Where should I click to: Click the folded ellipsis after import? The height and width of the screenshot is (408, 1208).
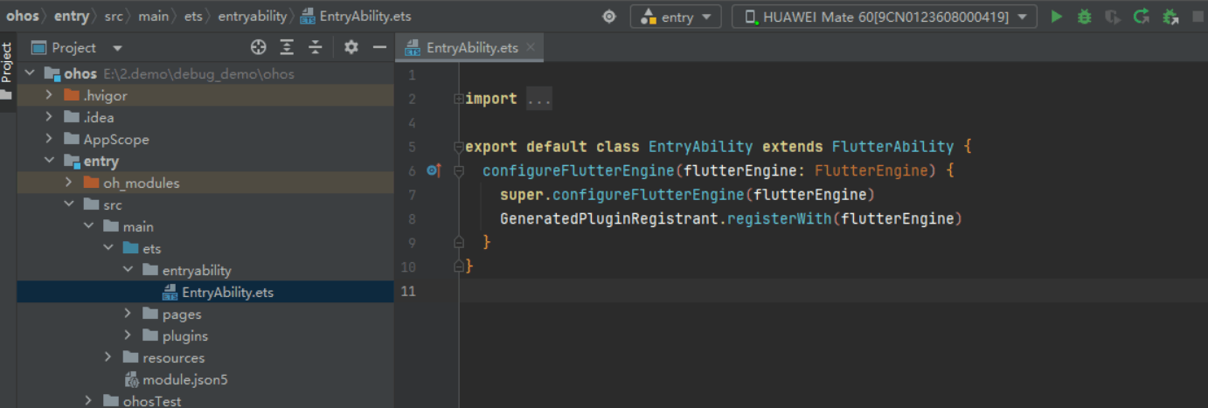[x=539, y=100]
